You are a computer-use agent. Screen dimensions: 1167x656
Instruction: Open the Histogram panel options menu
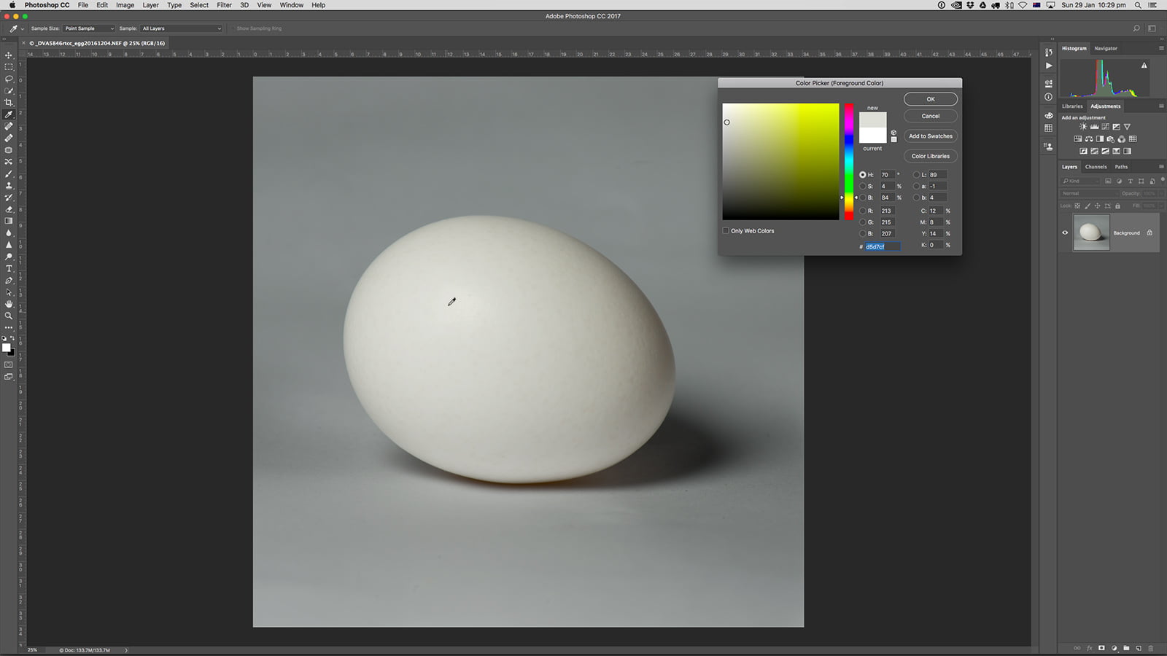click(1161, 48)
